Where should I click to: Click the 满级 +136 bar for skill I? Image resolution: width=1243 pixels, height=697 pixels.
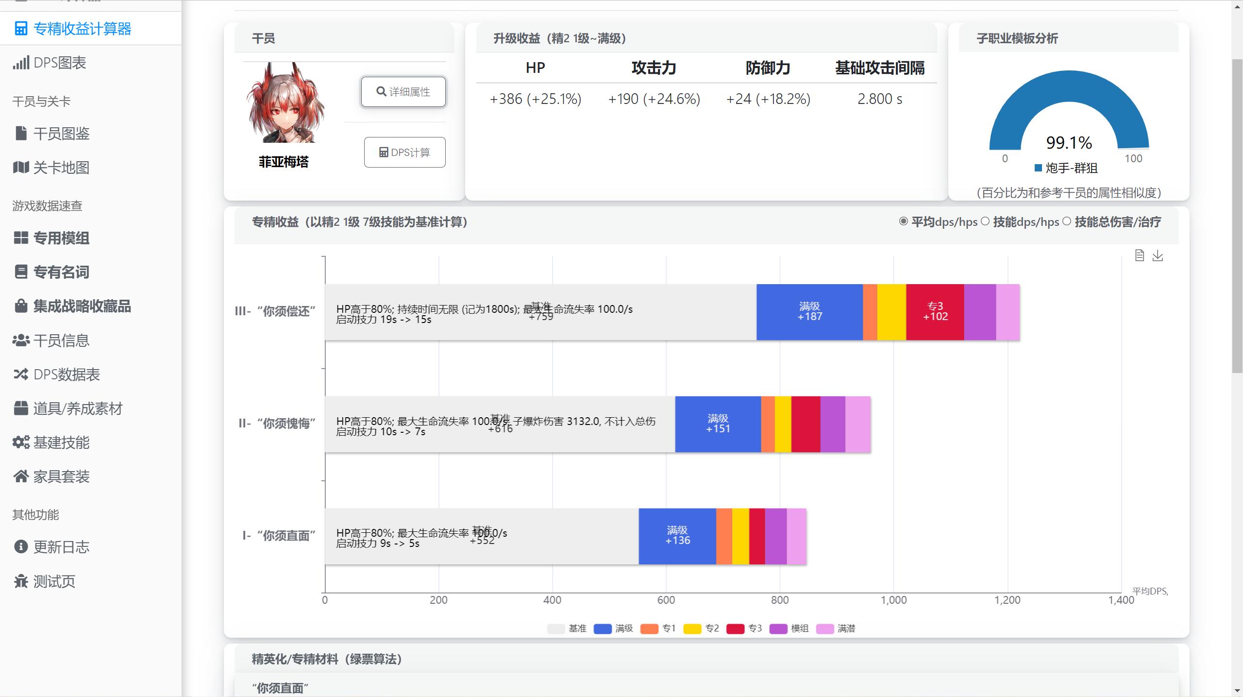[x=677, y=536]
